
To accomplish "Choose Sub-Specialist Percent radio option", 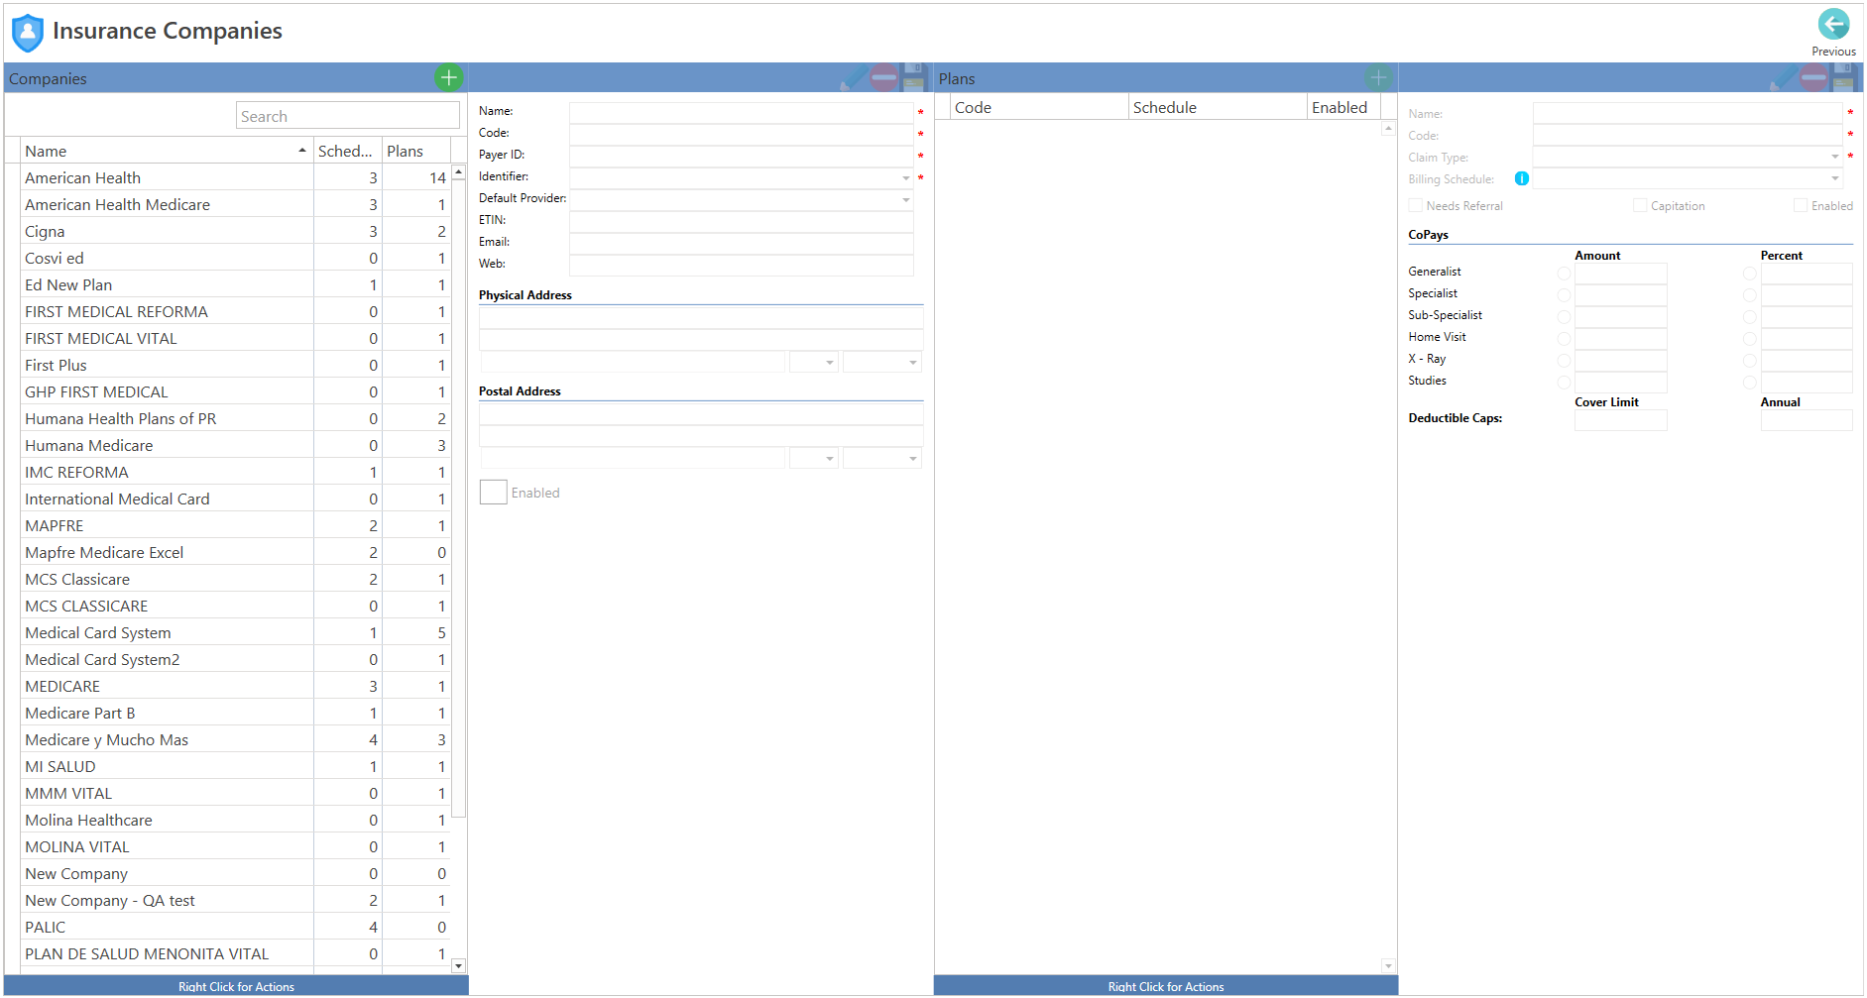I will [1749, 317].
